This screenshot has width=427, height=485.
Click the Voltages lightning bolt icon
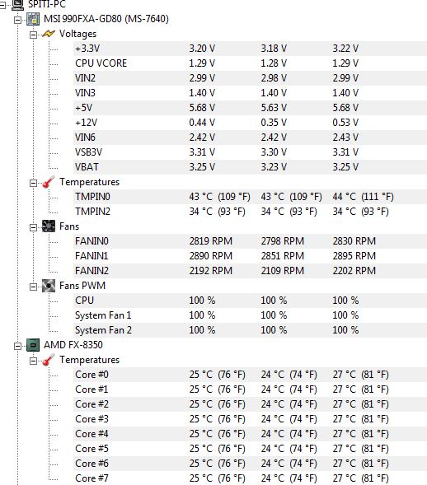pyautogui.click(x=49, y=34)
